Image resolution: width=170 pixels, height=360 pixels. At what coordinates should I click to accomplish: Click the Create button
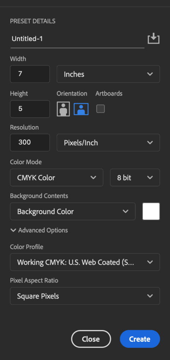(140, 339)
